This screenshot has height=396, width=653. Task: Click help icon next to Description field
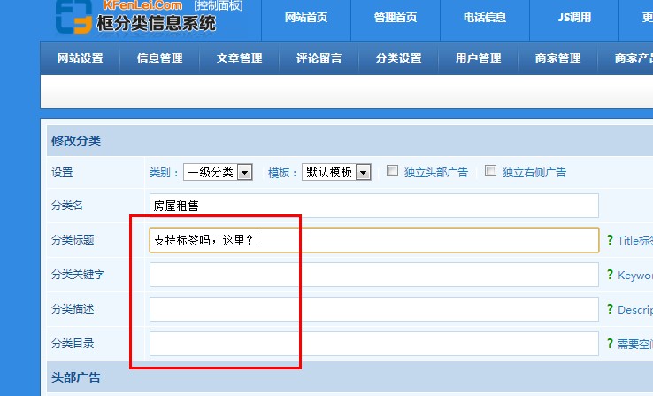pos(610,309)
